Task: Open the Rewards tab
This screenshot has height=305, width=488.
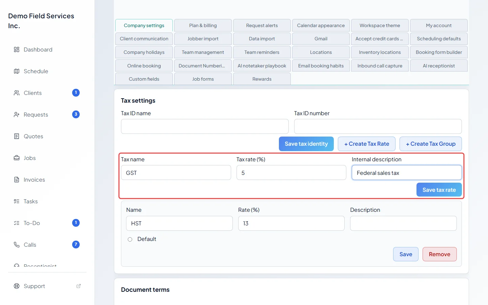Action: (262, 79)
